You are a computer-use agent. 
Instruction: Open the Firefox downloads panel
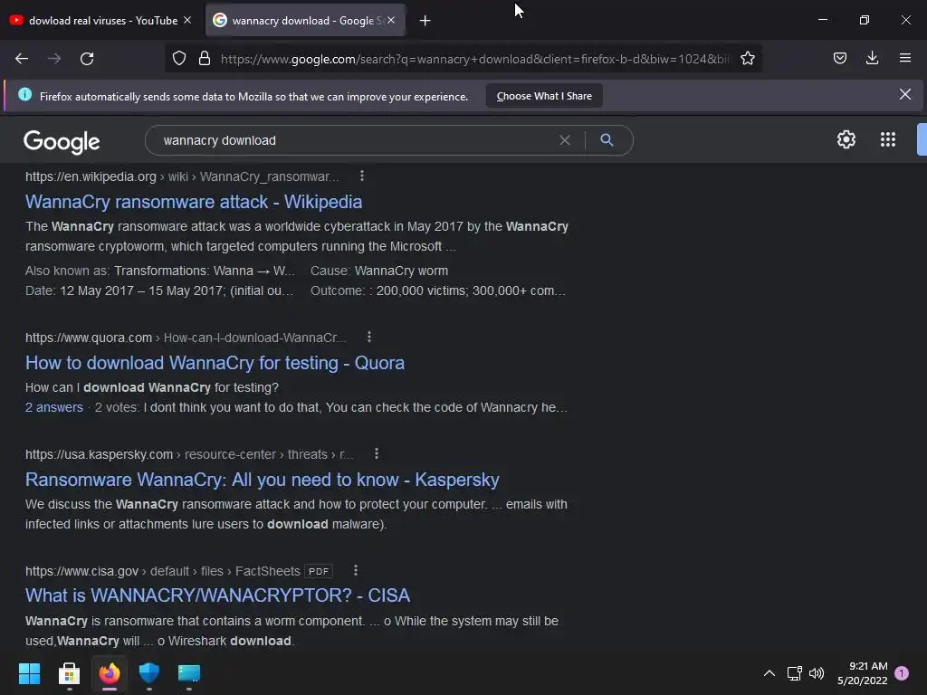click(x=872, y=58)
